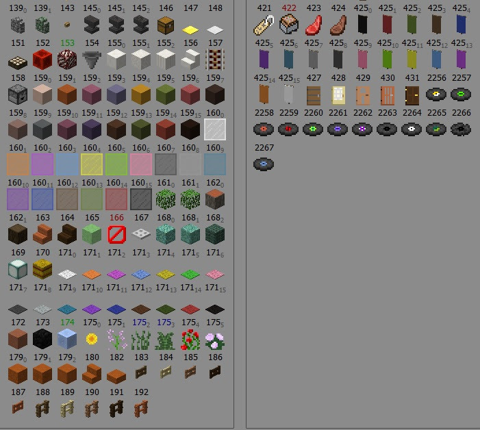The width and height of the screenshot is (480, 430).
Task: Click the magenta stained glass 160 subscript 2
Action: click(42, 164)
